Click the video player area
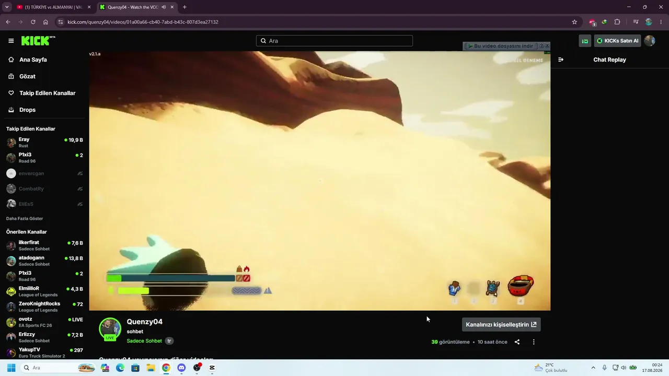The height and width of the screenshot is (376, 669). pyautogui.click(x=319, y=181)
